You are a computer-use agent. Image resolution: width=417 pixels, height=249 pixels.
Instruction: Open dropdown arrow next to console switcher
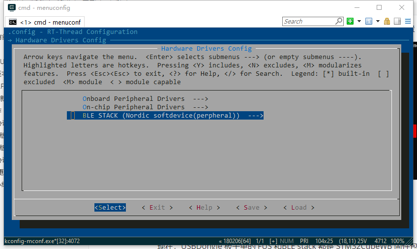(x=378, y=21)
